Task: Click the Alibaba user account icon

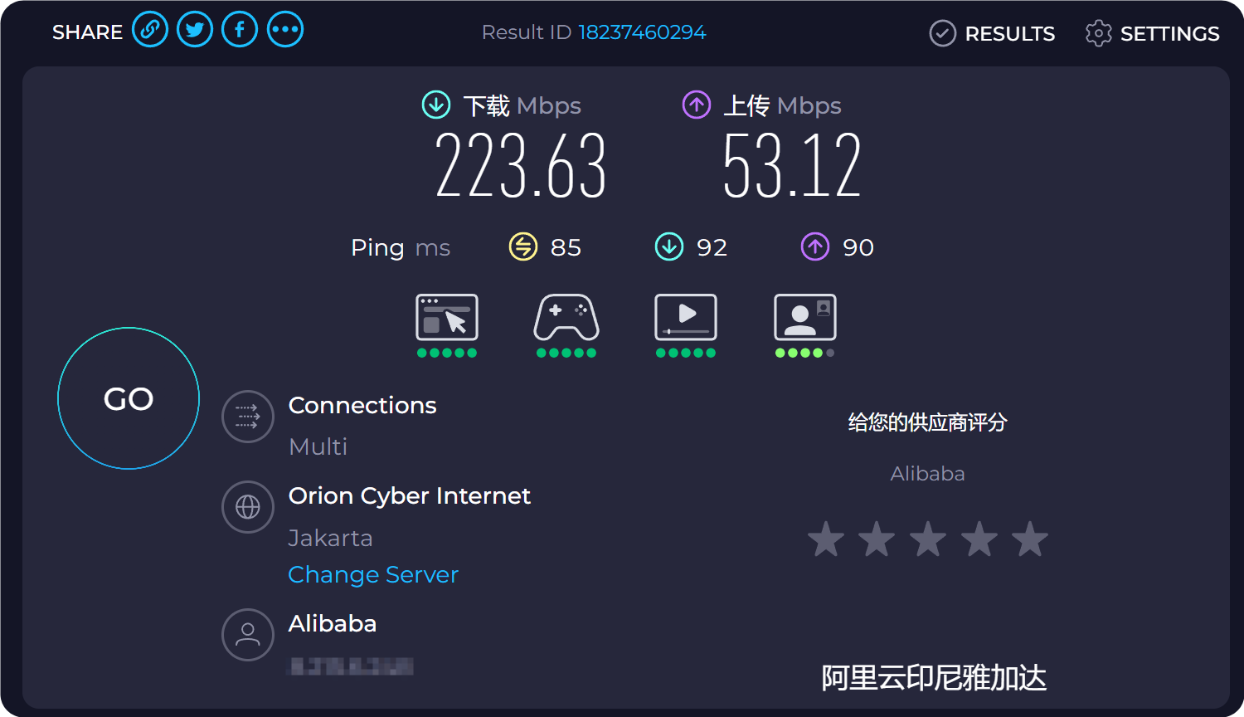Action: 248,635
